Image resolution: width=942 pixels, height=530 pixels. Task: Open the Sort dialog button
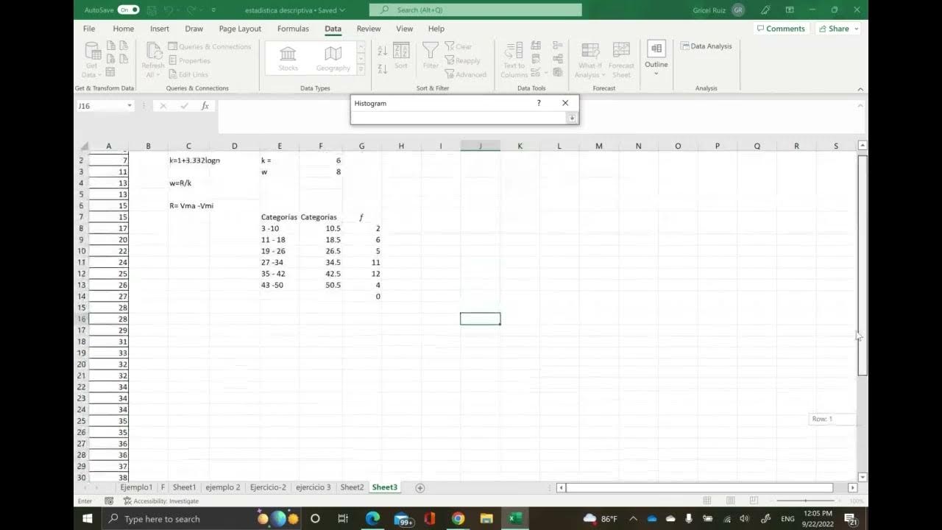(x=401, y=56)
